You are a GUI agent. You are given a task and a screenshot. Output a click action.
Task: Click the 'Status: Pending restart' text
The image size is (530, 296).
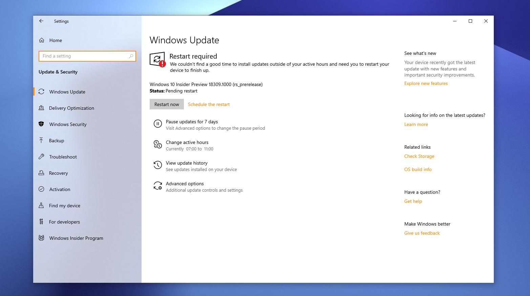tap(173, 91)
